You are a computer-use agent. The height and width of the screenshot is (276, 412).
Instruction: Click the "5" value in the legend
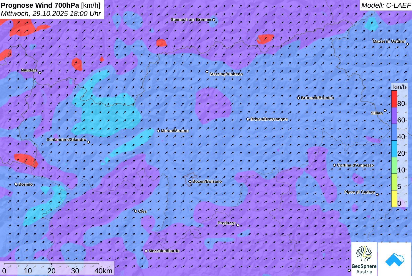(x=399, y=187)
